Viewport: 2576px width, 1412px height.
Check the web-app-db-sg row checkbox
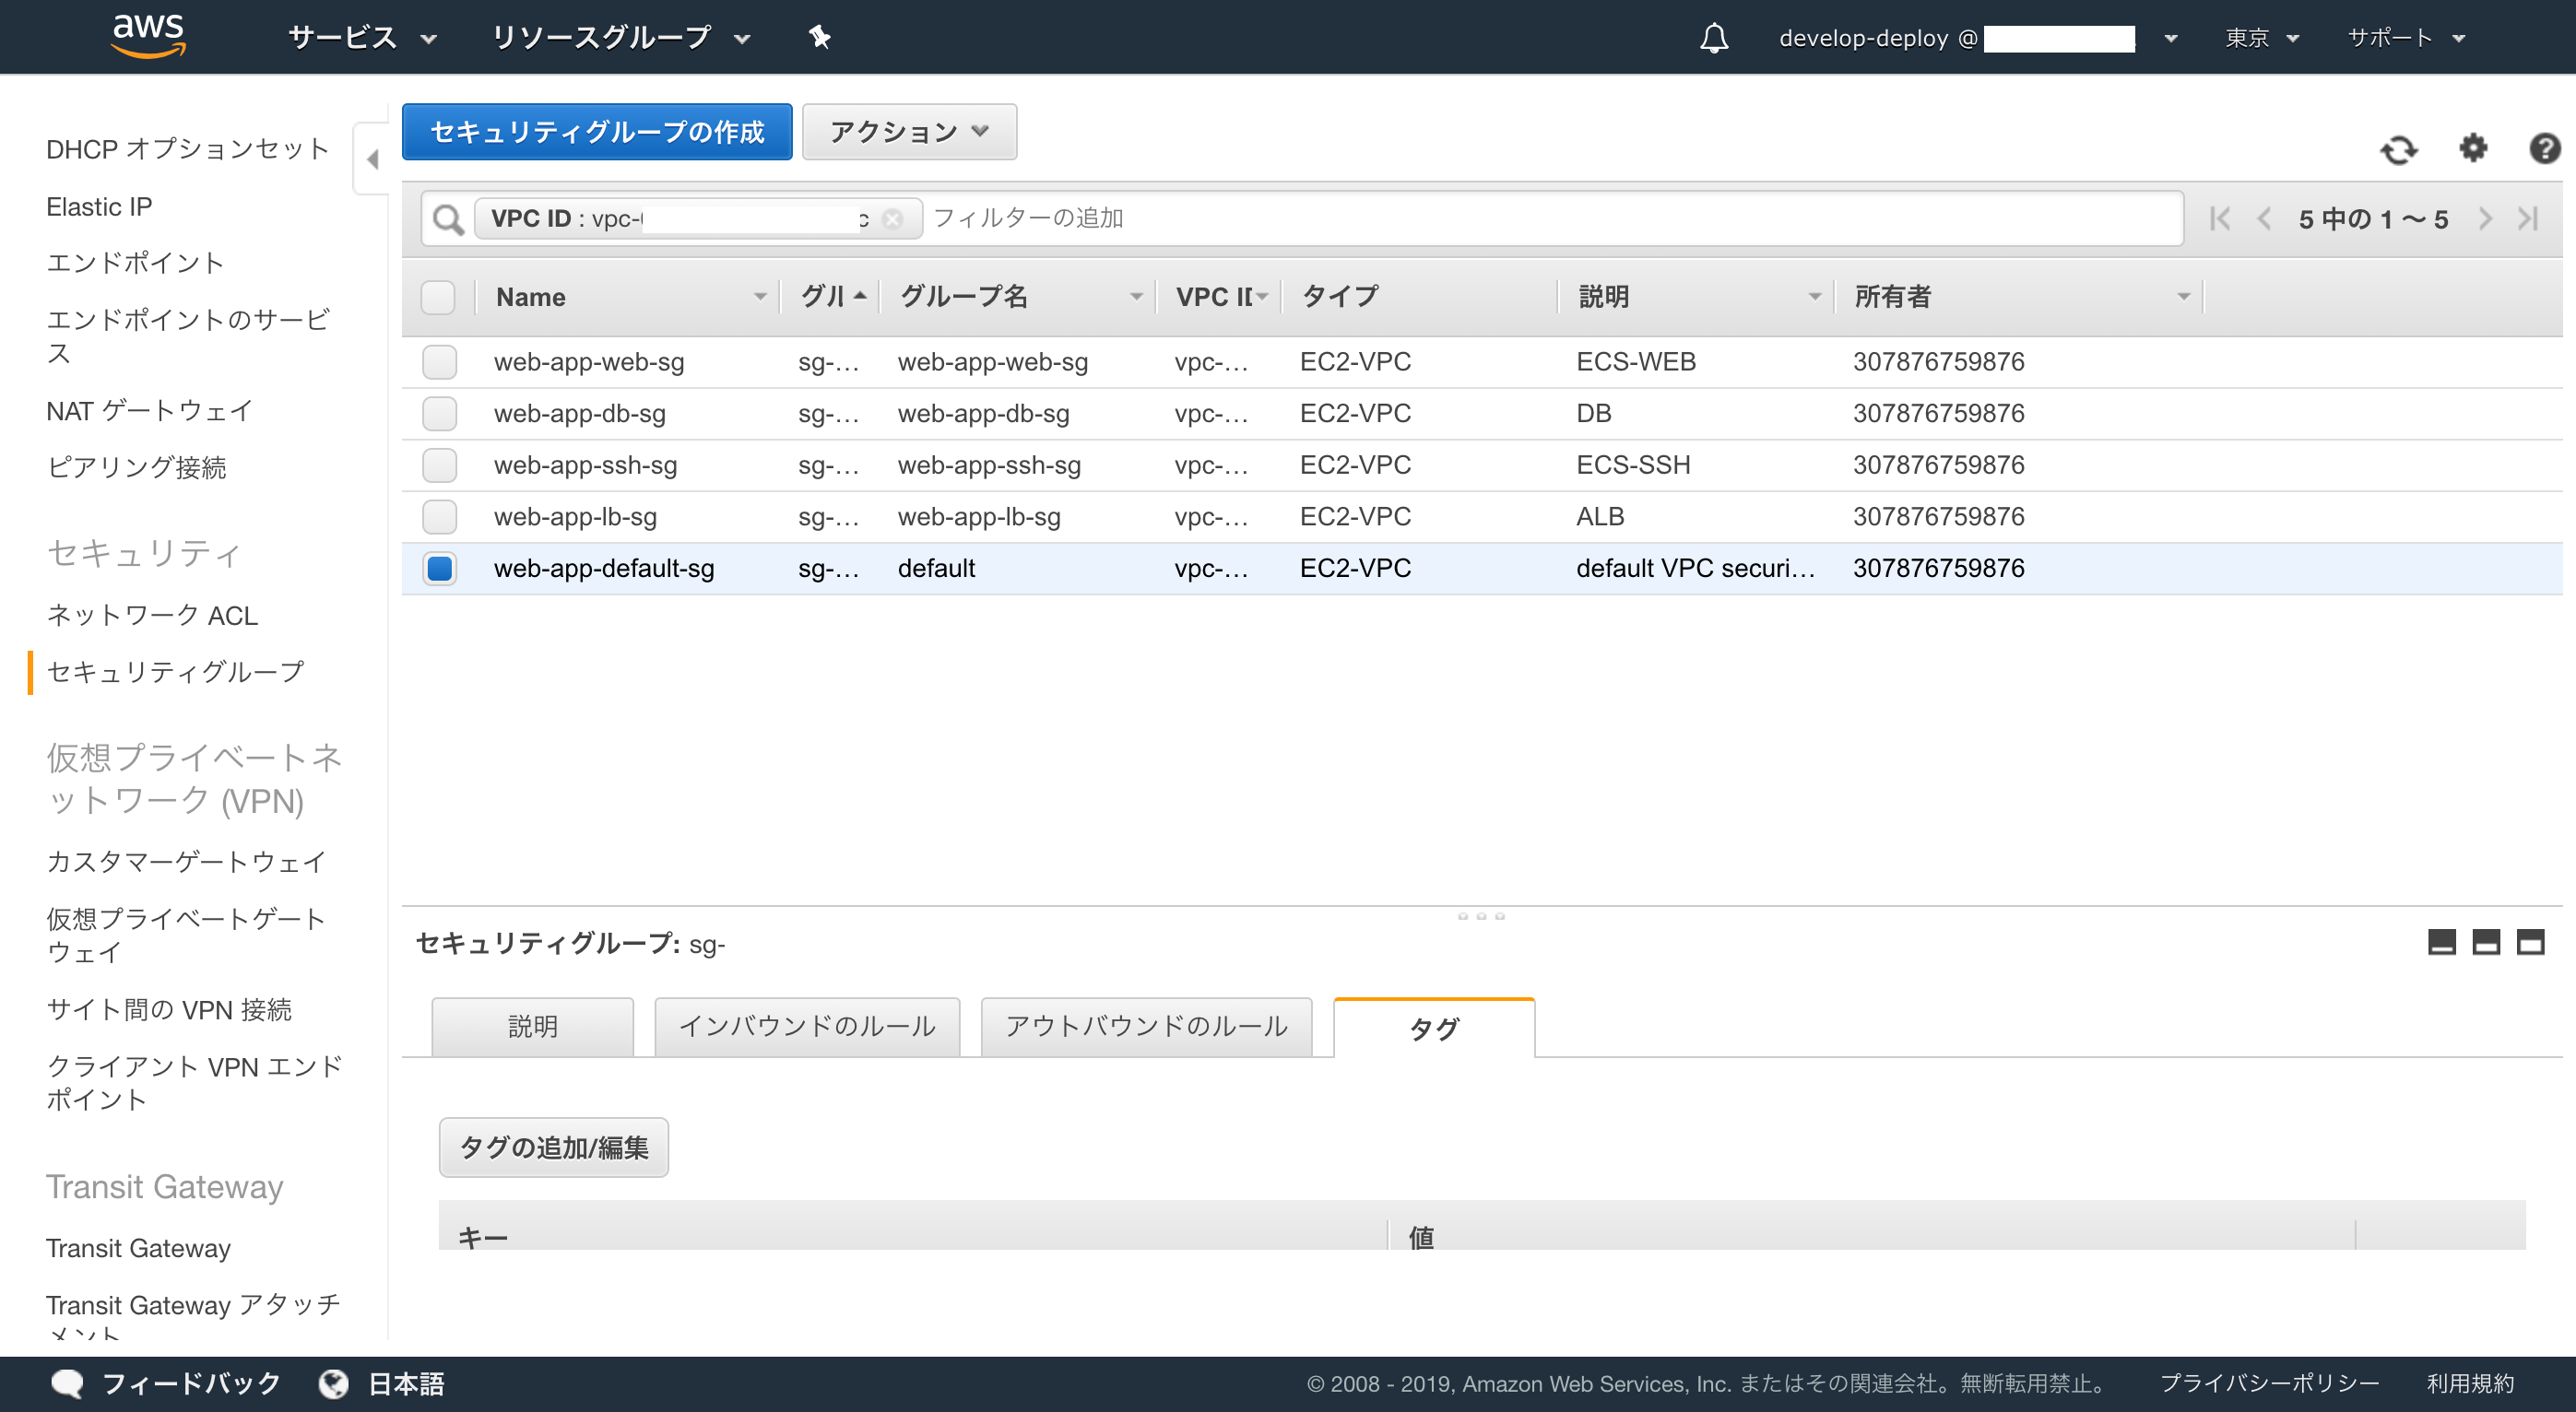[439, 413]
